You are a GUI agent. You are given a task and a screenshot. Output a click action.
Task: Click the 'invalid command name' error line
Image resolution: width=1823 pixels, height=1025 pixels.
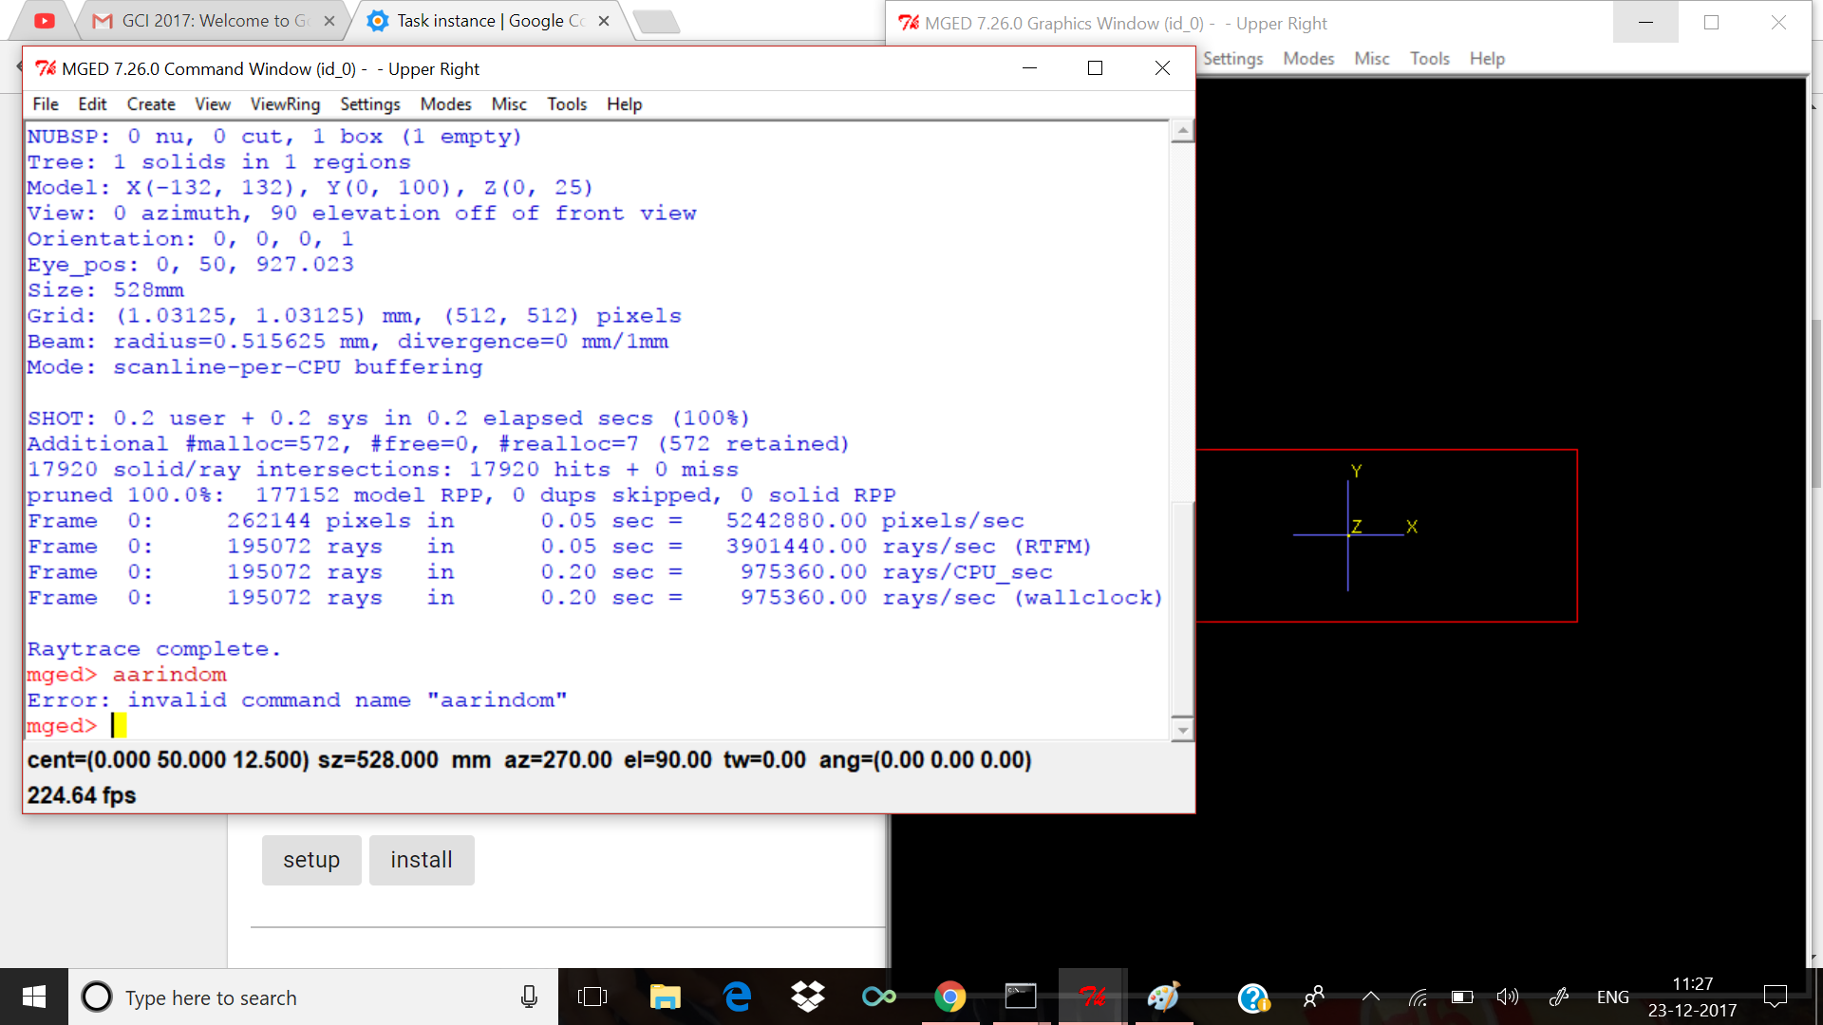pos(297,700)
